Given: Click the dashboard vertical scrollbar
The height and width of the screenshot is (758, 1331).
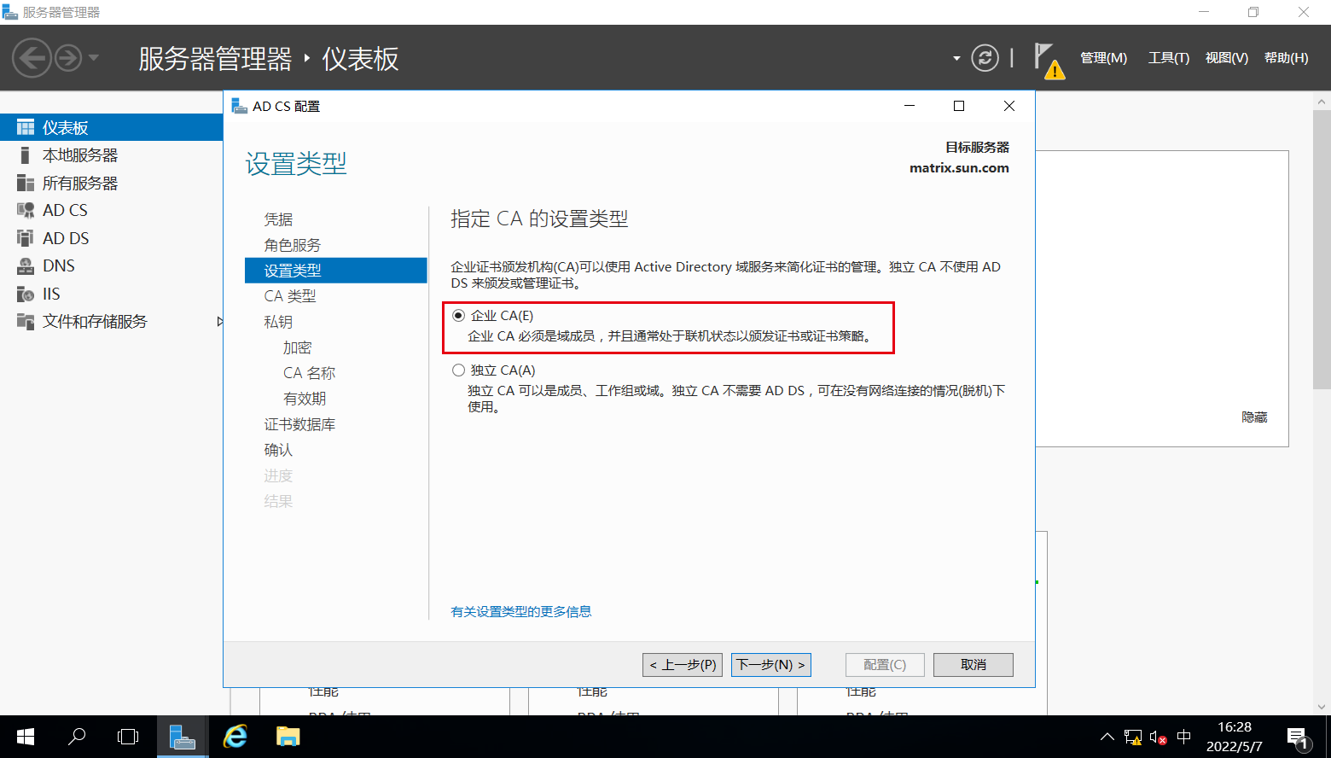Looking at the screenshot, I should pos(1322,248).
